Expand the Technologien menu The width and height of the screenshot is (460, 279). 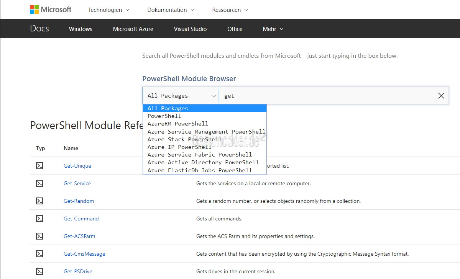108,10
